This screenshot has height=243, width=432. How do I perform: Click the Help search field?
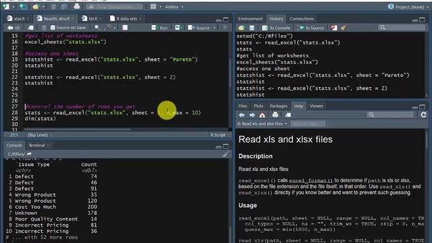click(390, 115)
